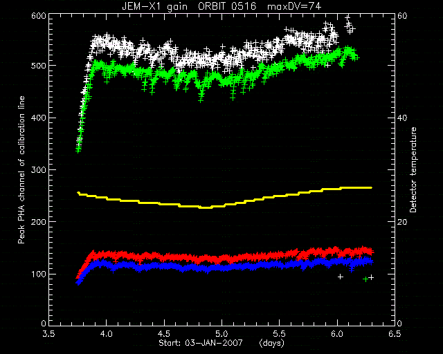This screenshot has height=354, width=443.
Task: Select the 3.5 tick label on time axis
Action: [x=49, y=334]
